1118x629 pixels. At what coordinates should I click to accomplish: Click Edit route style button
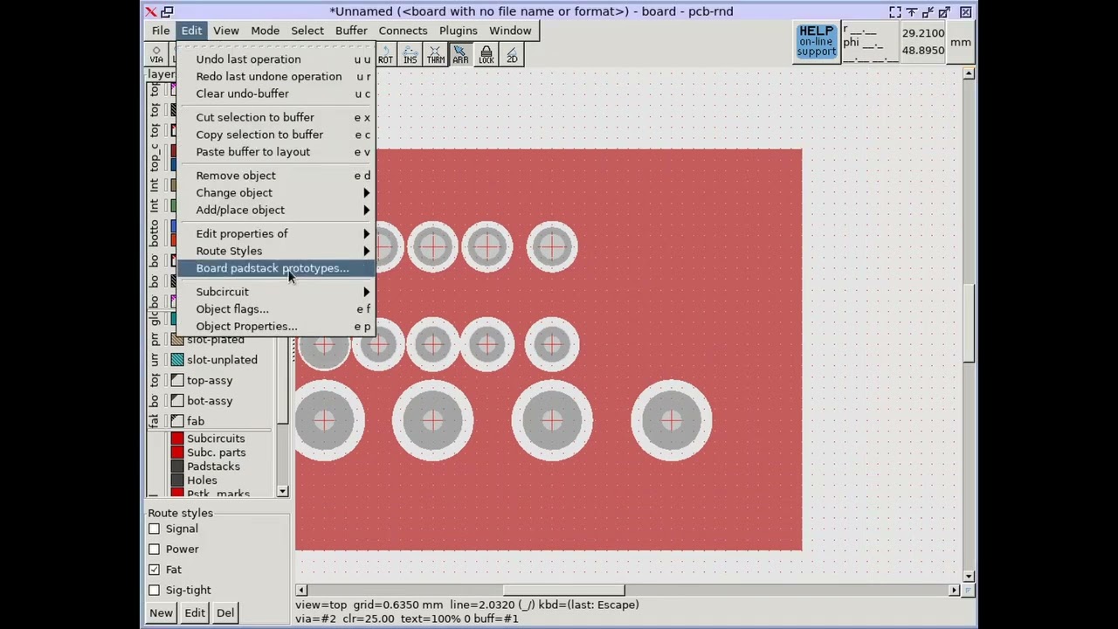[195, 612]
